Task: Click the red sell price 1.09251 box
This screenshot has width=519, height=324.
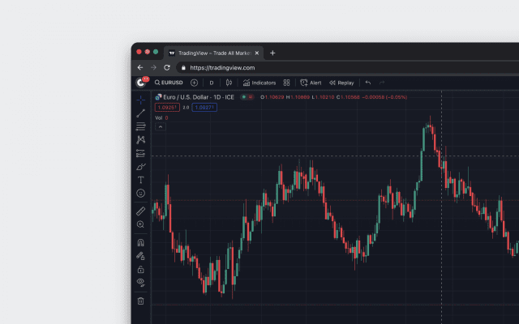Action: tap(166, 107)
